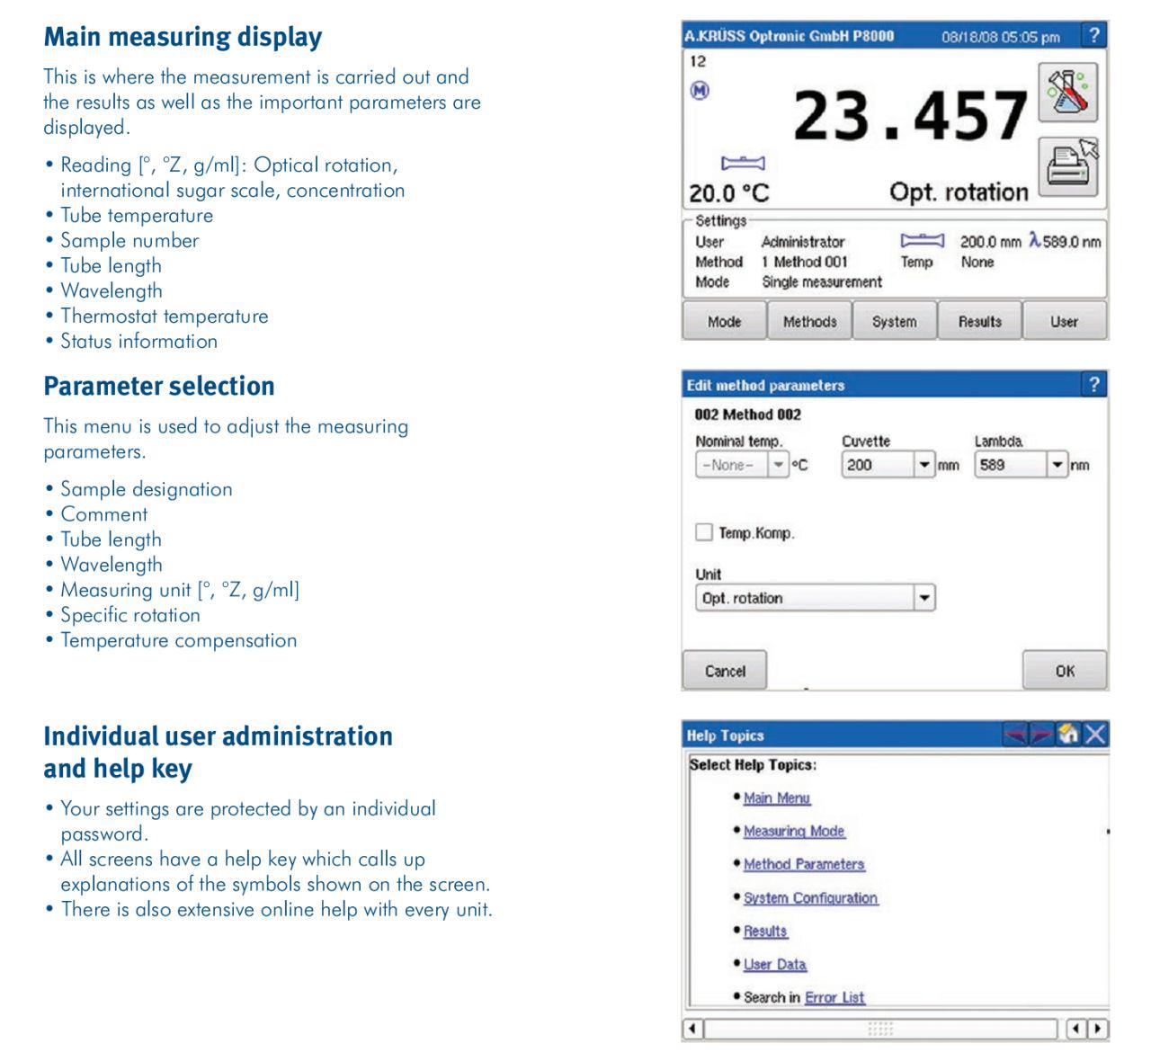Close the Help Topics window
1151x1052 pixels.
point(1094,735)
